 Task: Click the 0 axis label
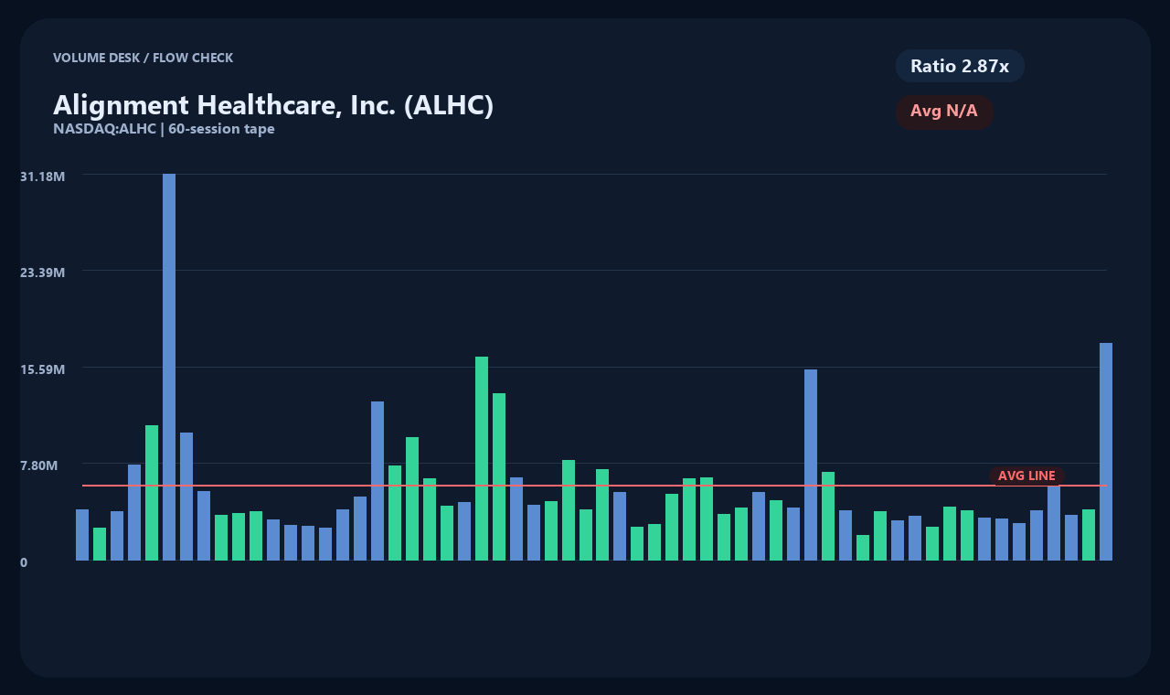coord(24,562)
